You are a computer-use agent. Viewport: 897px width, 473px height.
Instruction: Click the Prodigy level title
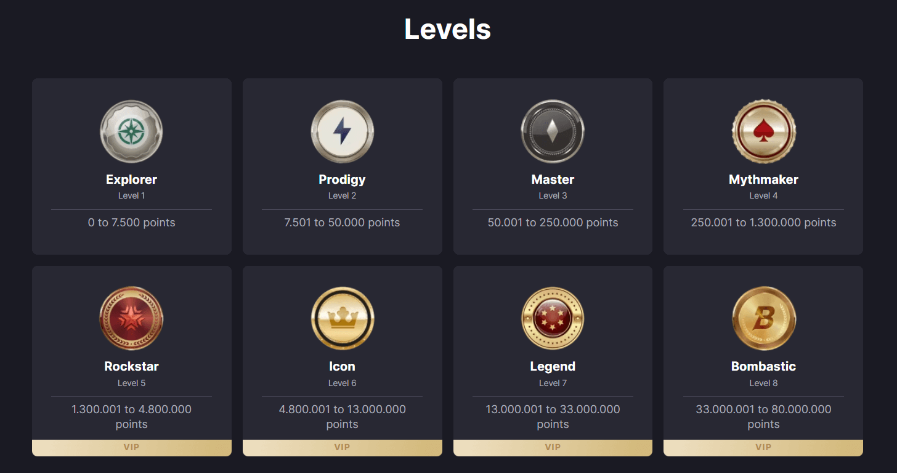coord(342,179)
